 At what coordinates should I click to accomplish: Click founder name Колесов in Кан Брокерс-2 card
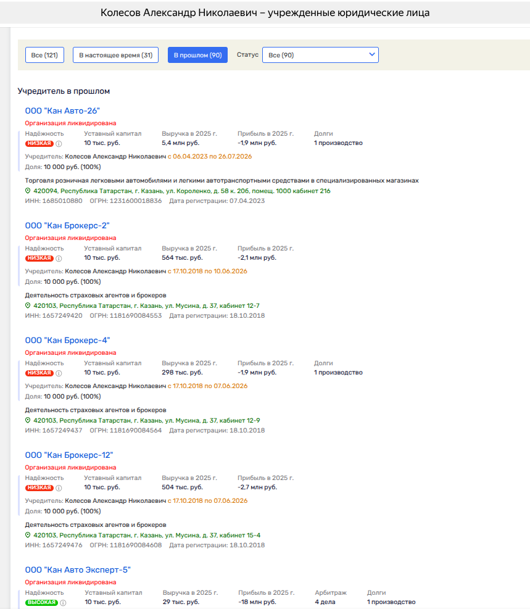115,271
